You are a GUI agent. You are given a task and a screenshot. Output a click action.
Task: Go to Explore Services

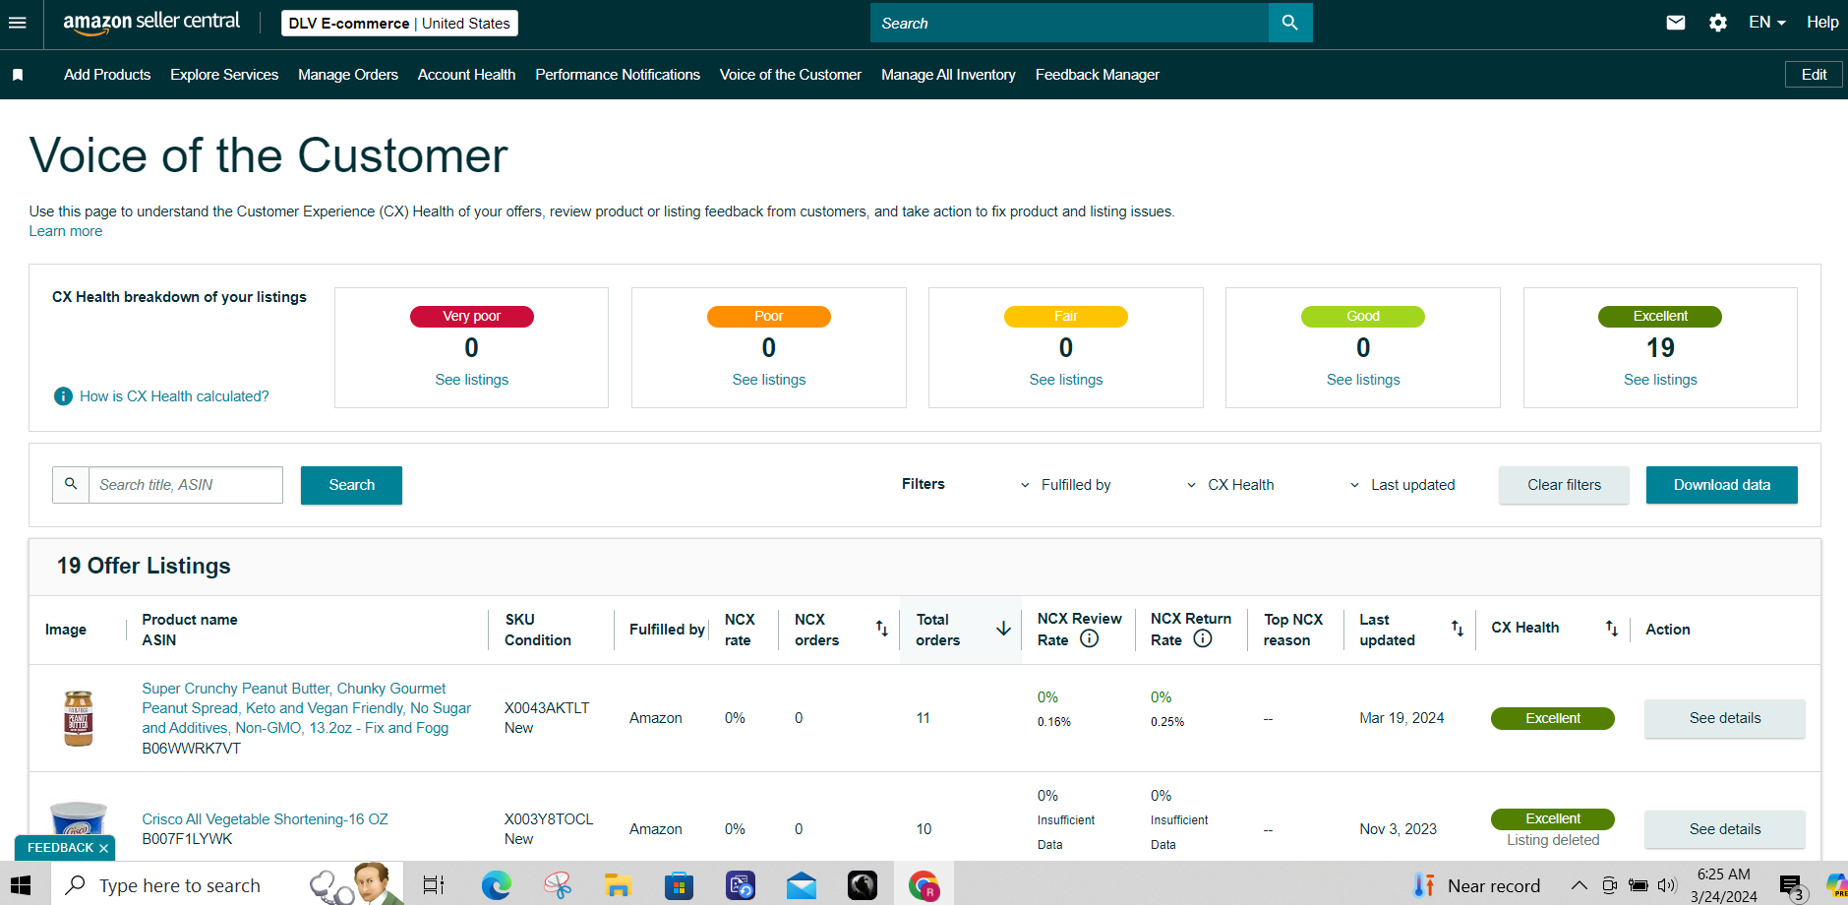224,75
